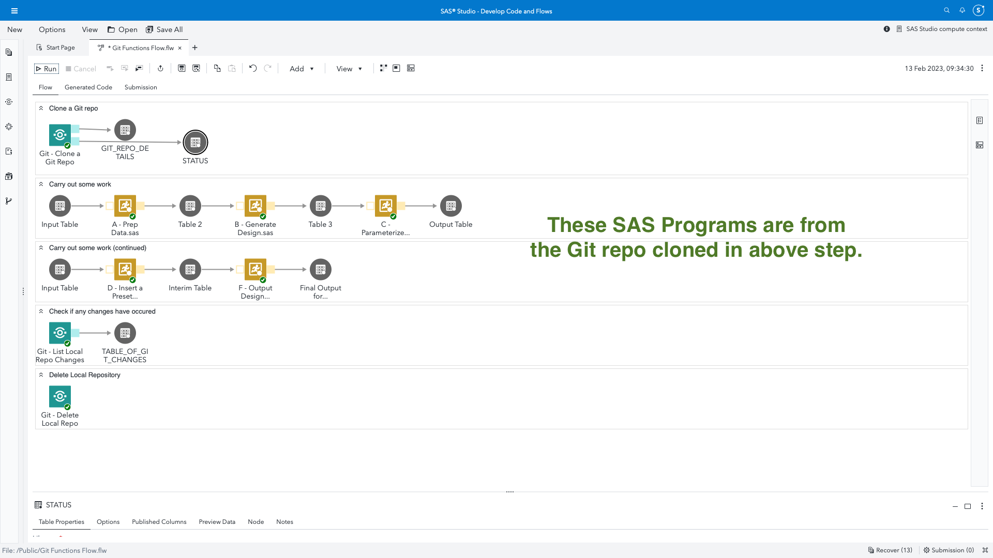Open the View dropdown in the toolbar

point(349,68)
